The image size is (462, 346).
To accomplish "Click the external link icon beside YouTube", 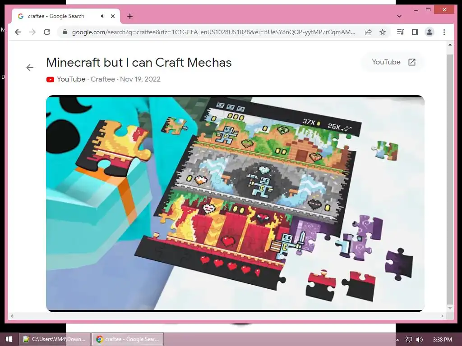I will (411, 62).
